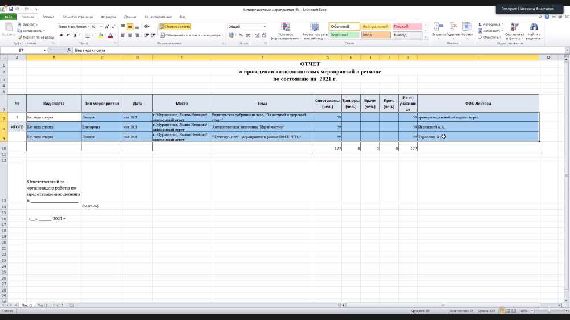Apply the Хороший cell style
This screenshot has width=570, height=320.
coord(344,35)
